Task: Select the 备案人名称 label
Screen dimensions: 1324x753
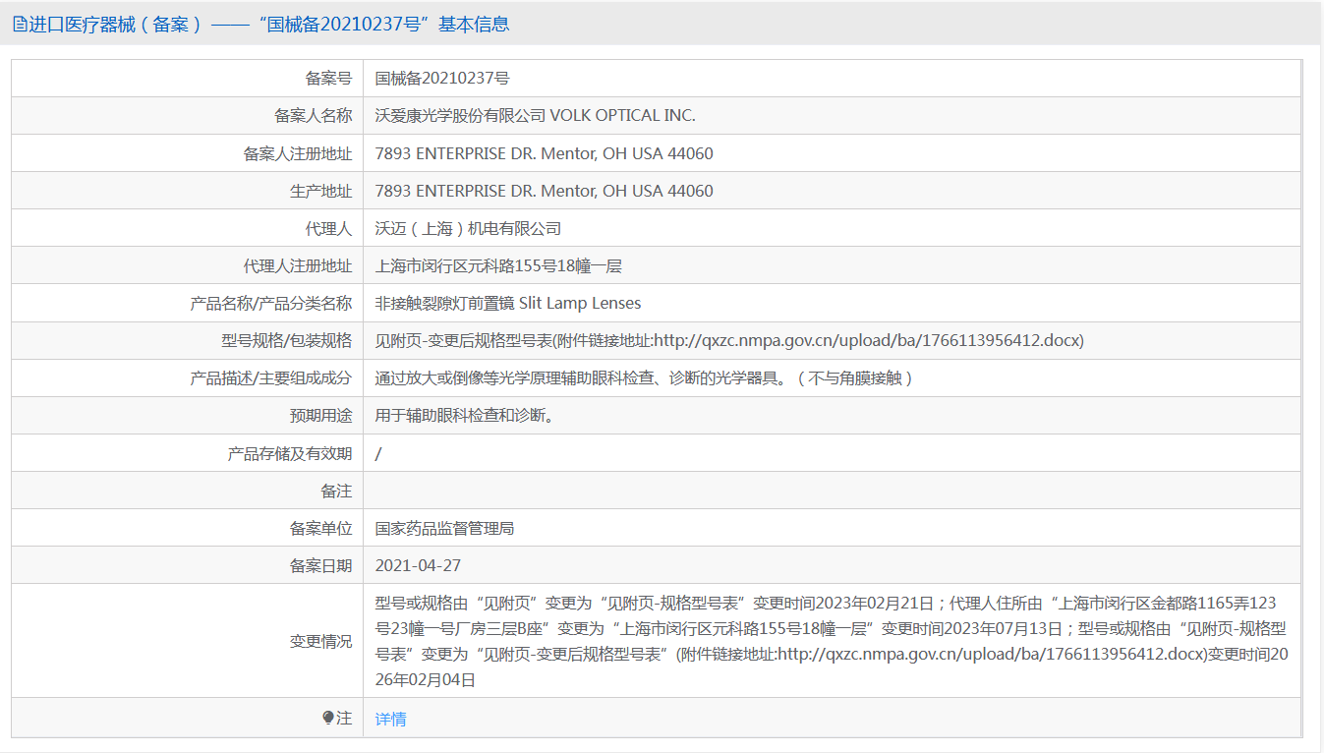Action: point(313,116)
